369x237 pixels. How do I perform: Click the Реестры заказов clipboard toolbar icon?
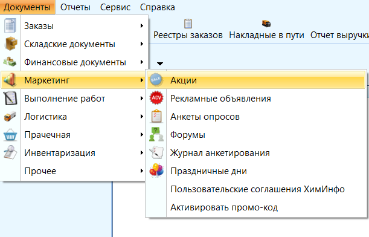pyautogui.click(x=188, y=24)
